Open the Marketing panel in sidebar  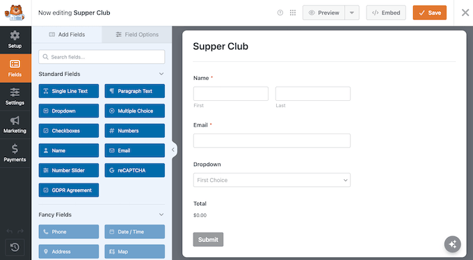pyautogui.click(x=15, y=125)
